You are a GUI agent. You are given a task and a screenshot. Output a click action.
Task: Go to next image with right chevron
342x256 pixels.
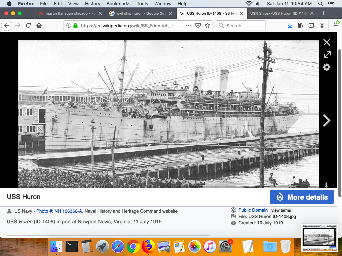(326, 121)
